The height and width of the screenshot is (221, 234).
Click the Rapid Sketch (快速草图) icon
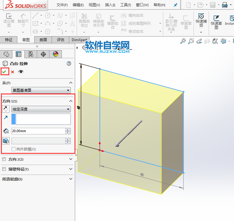pos(216,18)
